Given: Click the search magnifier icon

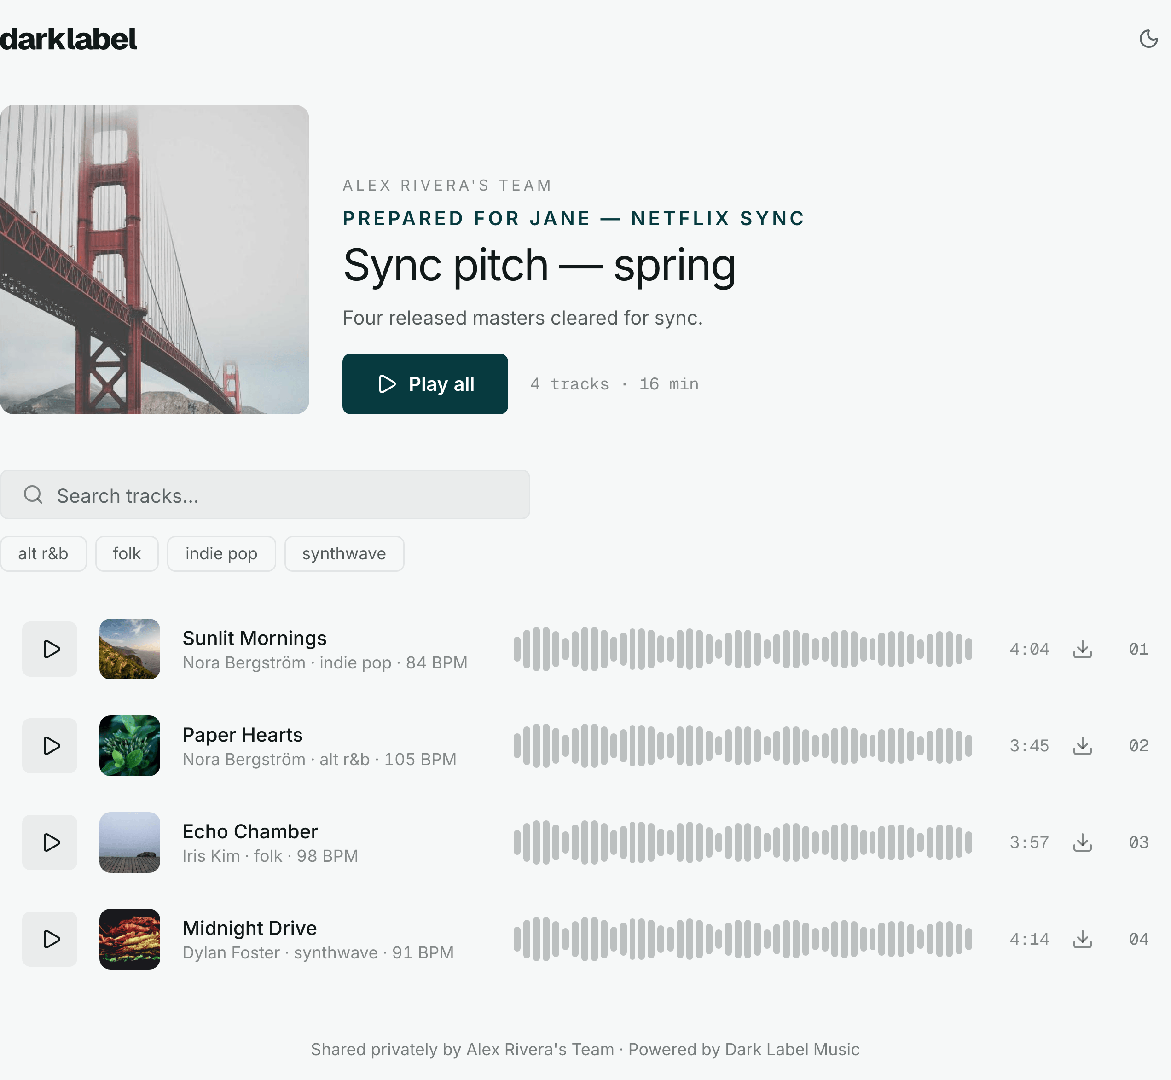Looking at the screenshot, I should (x=33, y=495).
